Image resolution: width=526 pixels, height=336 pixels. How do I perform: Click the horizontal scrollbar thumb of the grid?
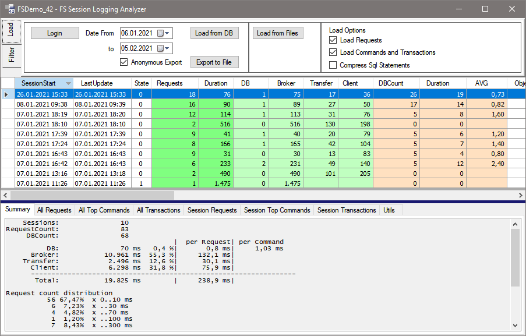[92, 195]
